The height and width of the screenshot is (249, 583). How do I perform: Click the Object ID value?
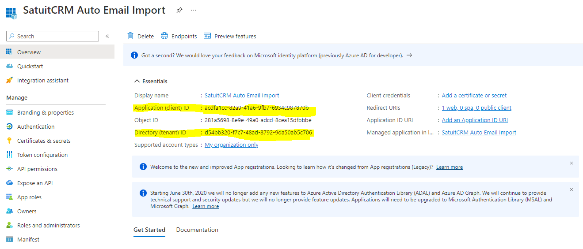click(x=258, y=120)
